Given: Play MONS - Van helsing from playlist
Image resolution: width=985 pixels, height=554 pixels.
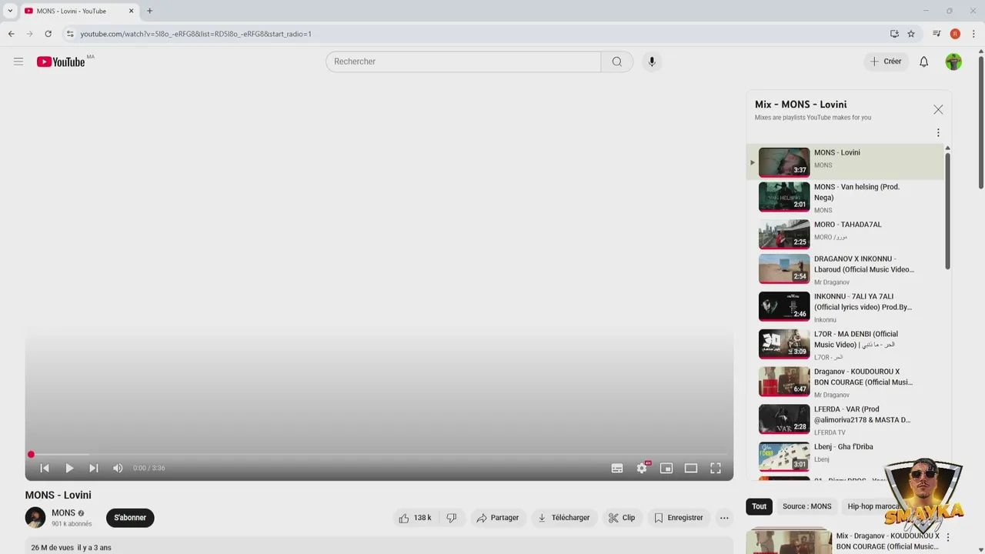Looking at the screenshot, I should coord(844,198).
